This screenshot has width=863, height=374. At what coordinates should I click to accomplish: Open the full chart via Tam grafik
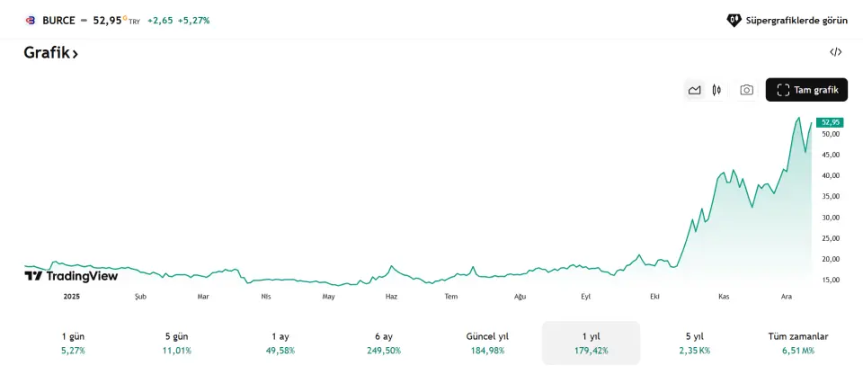806,90
